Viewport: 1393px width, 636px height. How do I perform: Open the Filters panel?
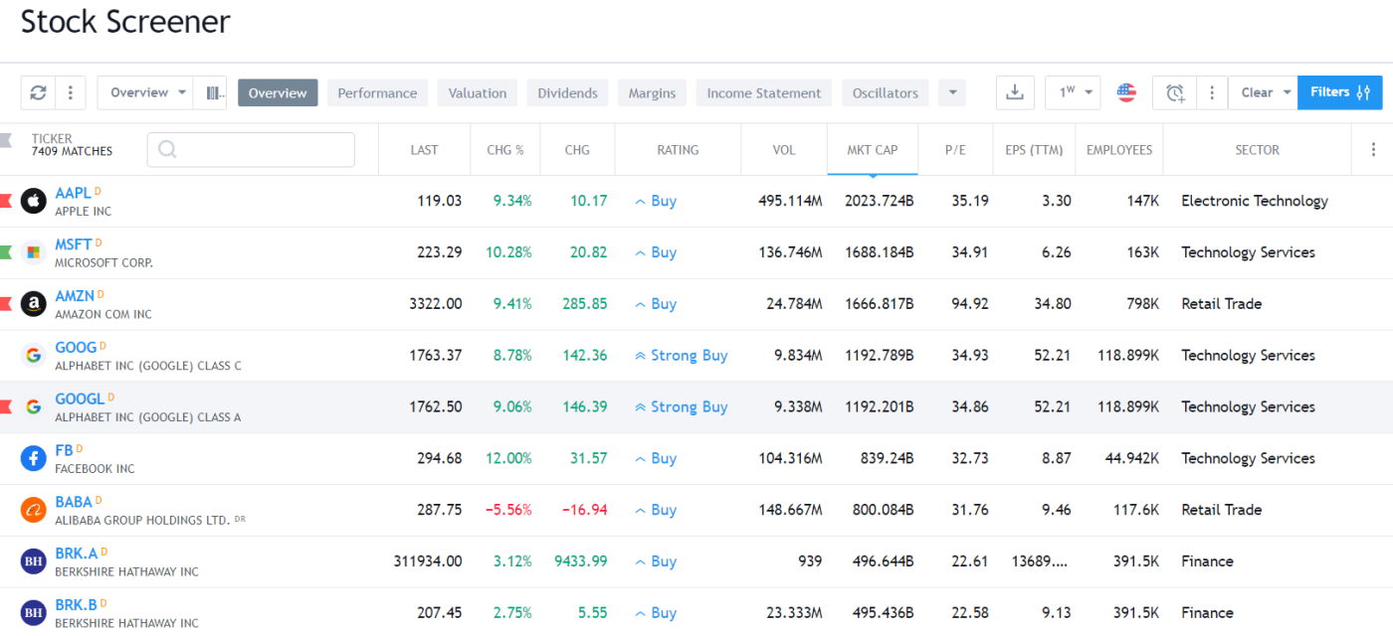pos(1340,91)
